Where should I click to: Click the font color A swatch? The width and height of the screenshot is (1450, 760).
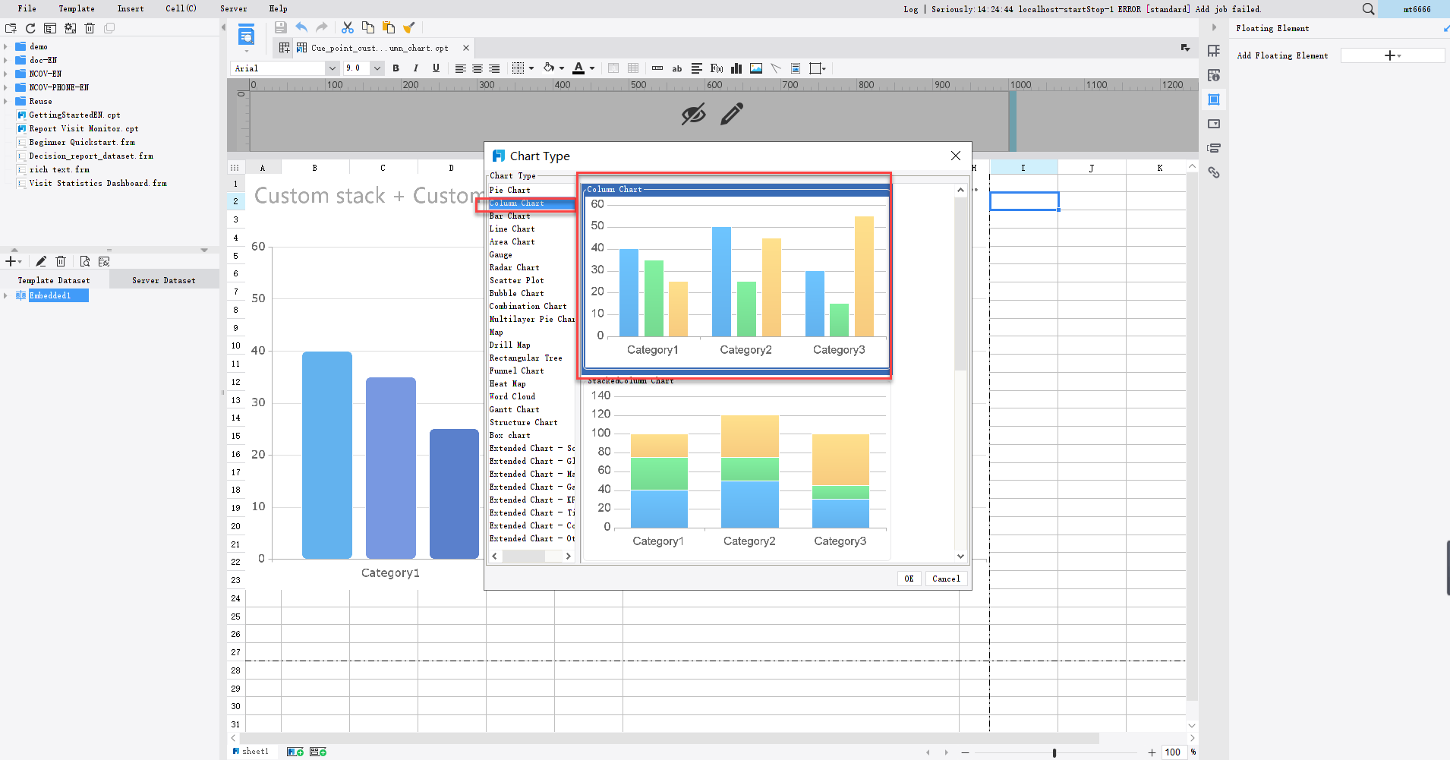[x=578, y=68]
